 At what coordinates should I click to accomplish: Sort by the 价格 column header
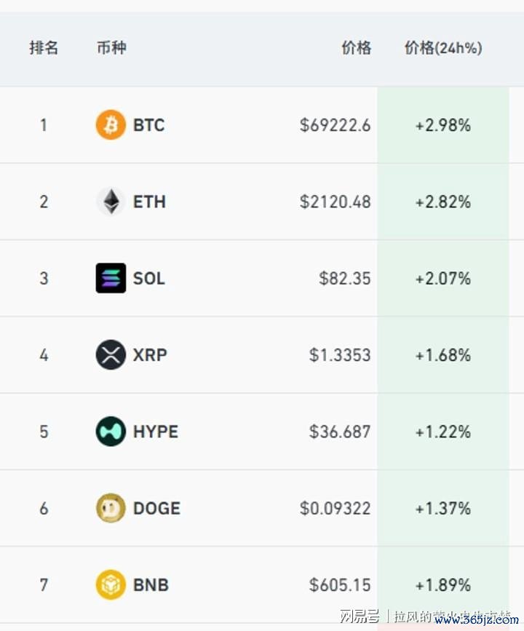356,48
